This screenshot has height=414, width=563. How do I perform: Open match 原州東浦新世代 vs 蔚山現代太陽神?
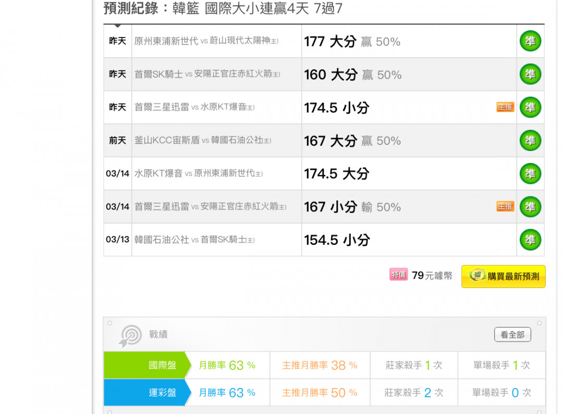tap(206, 41)
